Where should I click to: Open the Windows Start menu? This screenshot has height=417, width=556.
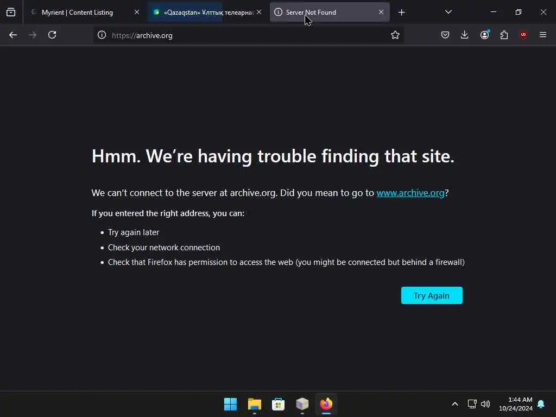click(x=230, y=404)
